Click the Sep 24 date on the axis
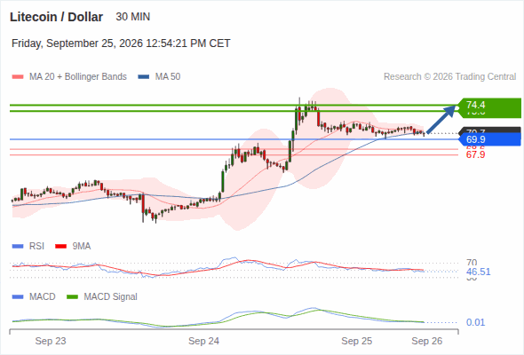The height and width of the screenshot is (355, 524). click(203, 341)
